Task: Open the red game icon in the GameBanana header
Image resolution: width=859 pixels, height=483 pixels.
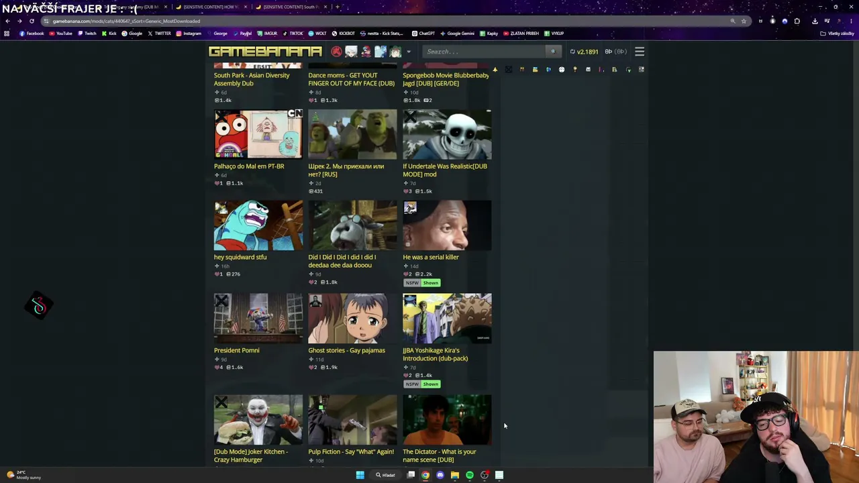Action: (336, 52)
